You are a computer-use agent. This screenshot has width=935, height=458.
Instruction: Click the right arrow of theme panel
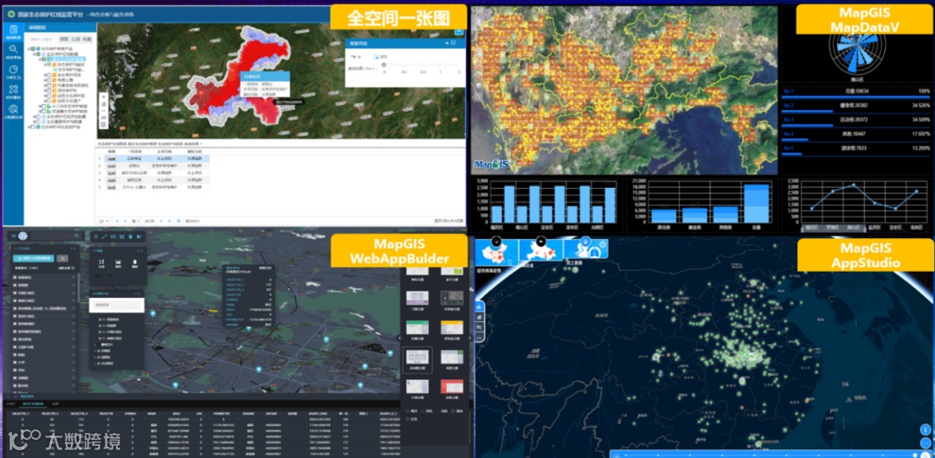click(x=470, y=339)
